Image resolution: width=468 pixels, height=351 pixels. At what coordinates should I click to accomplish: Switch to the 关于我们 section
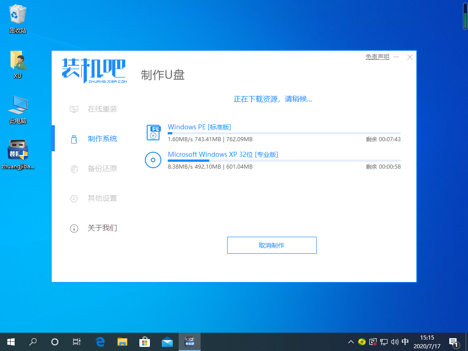102,228
